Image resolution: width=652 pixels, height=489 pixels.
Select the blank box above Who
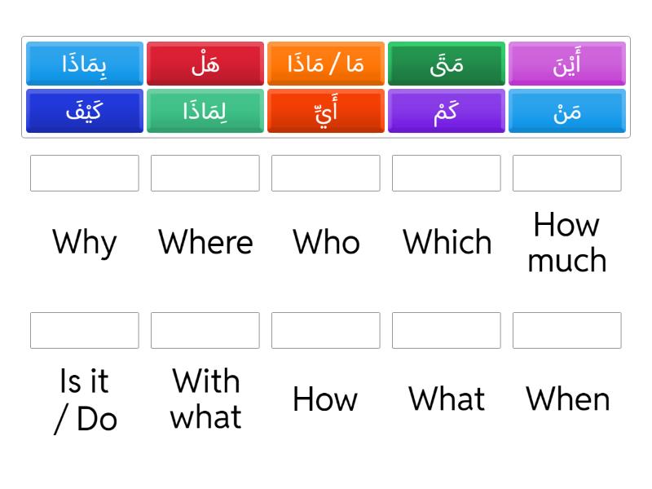tap(326, 173)
